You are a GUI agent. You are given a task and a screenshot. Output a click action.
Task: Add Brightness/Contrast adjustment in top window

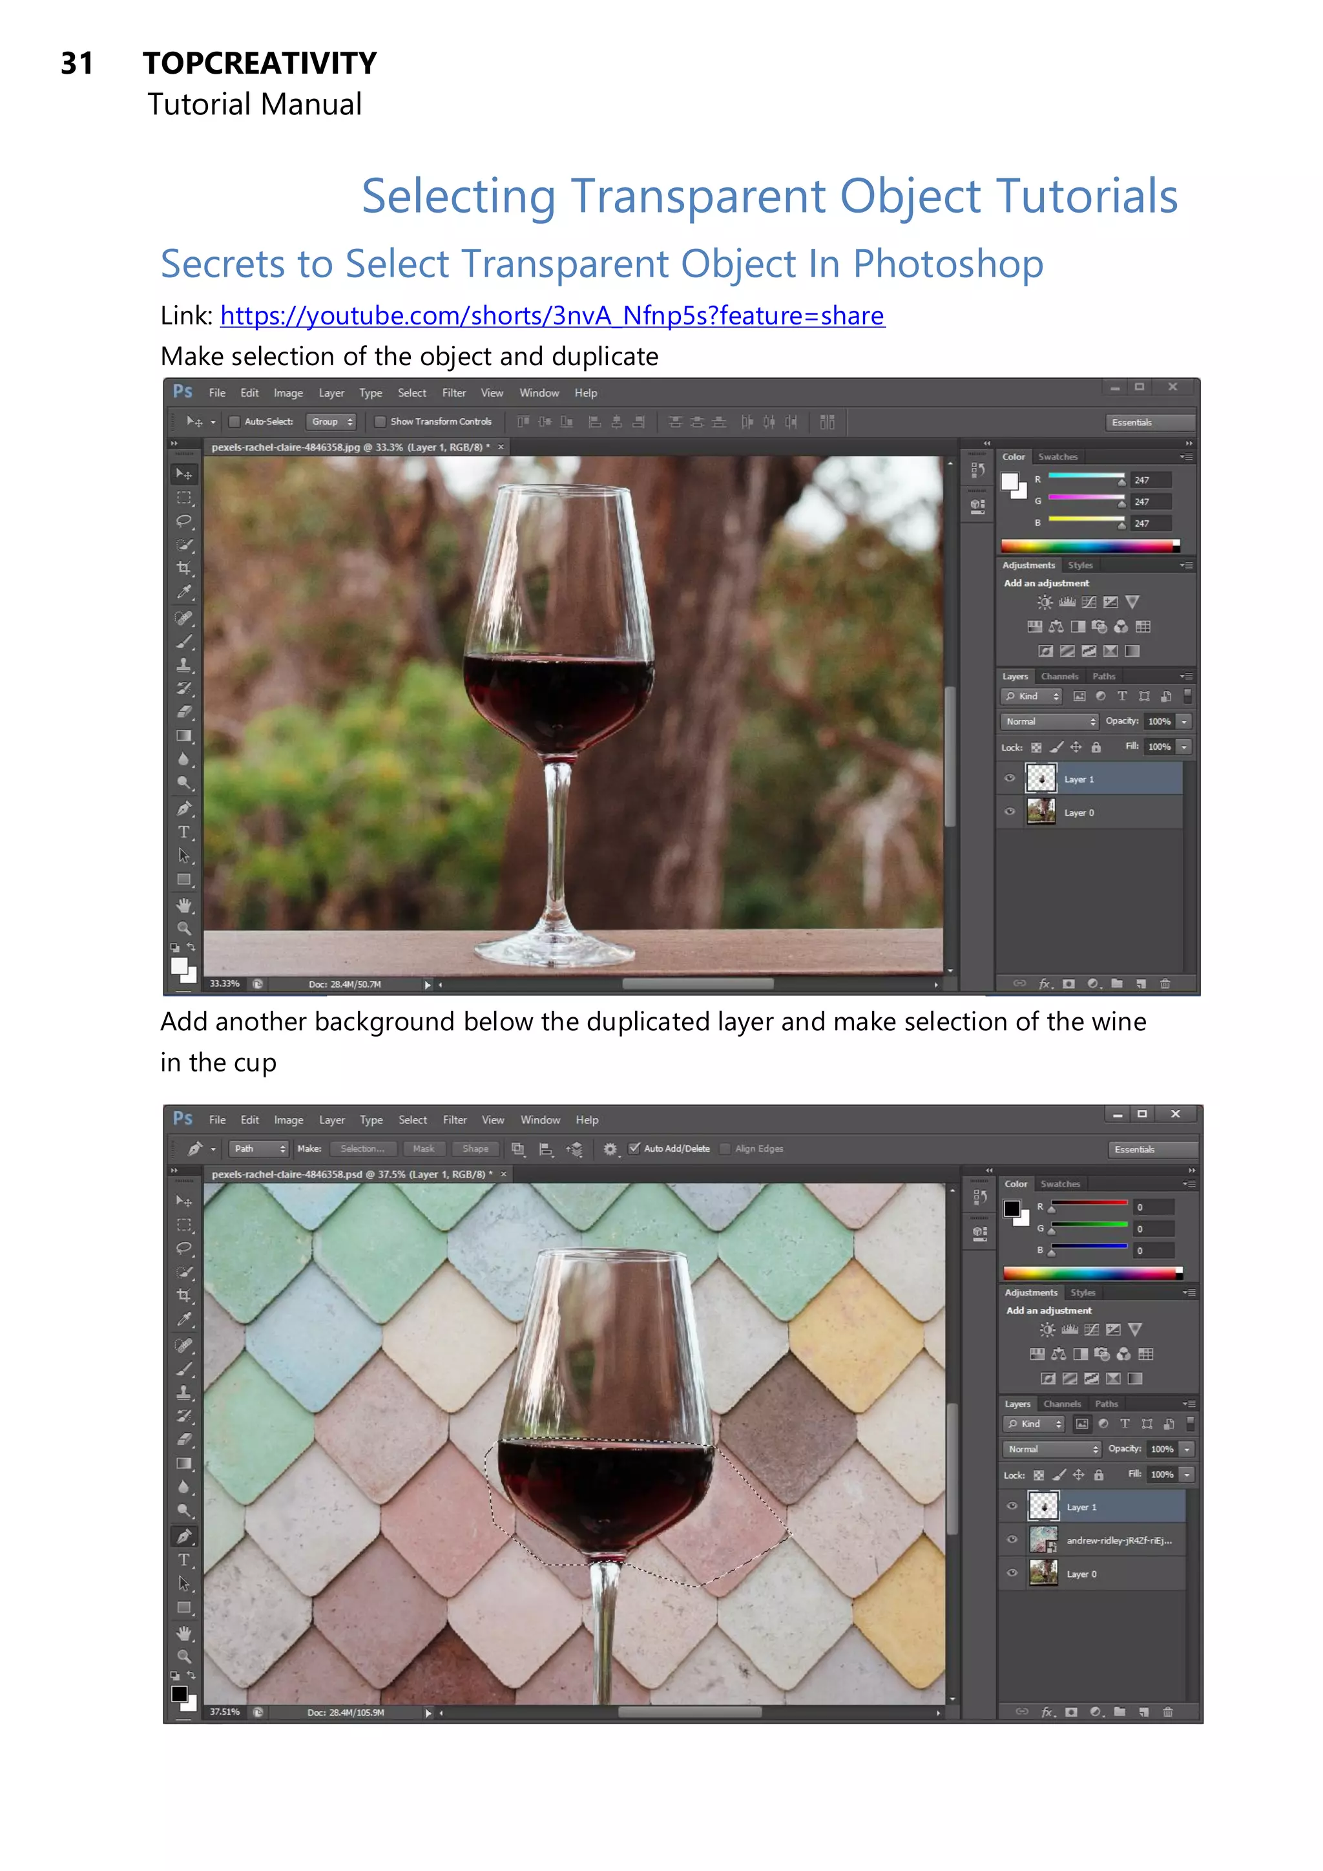[1045, 602]
